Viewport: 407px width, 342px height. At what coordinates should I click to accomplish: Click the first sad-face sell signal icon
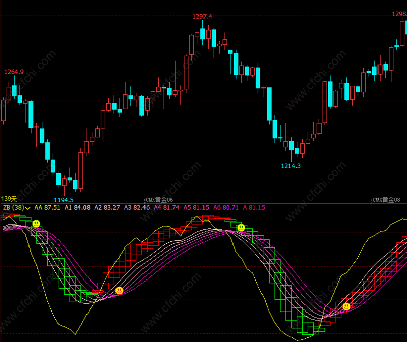tap(36, 224)
